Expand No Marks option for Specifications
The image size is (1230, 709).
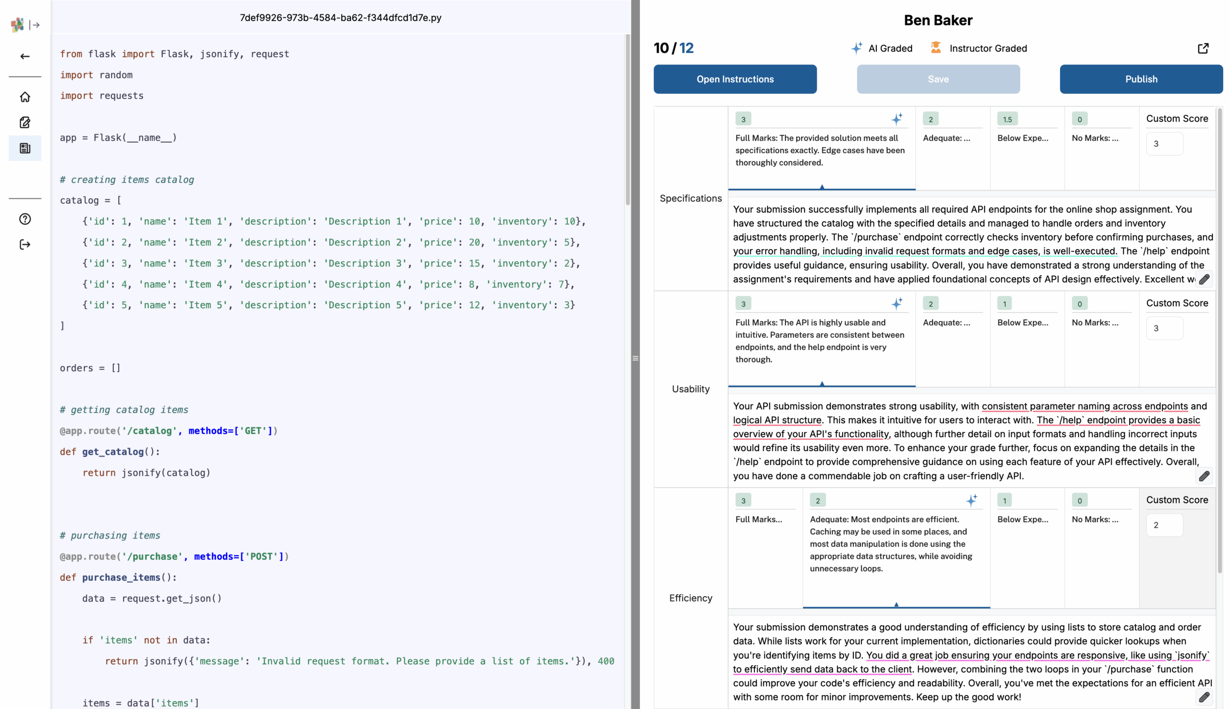tap(1095, 138)
